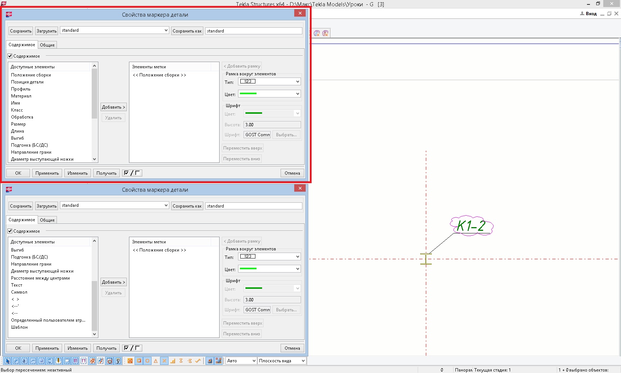Click the first cloud-removal icon above the drawing
Viewport: 621px width, 373px height.
click(317, 33)
